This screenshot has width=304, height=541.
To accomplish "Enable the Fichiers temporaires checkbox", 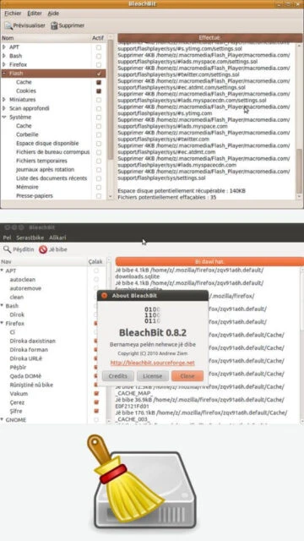I will click(x=99, y=161).
